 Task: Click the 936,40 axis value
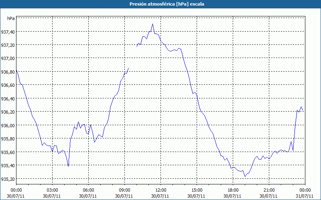(x=8, y=98)
